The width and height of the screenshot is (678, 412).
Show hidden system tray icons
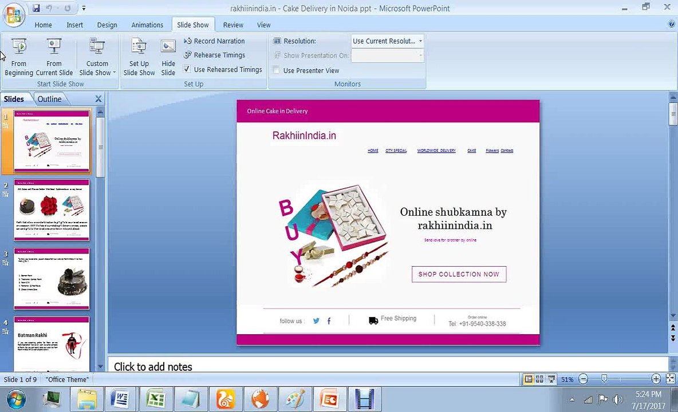[x=572, y=400]
